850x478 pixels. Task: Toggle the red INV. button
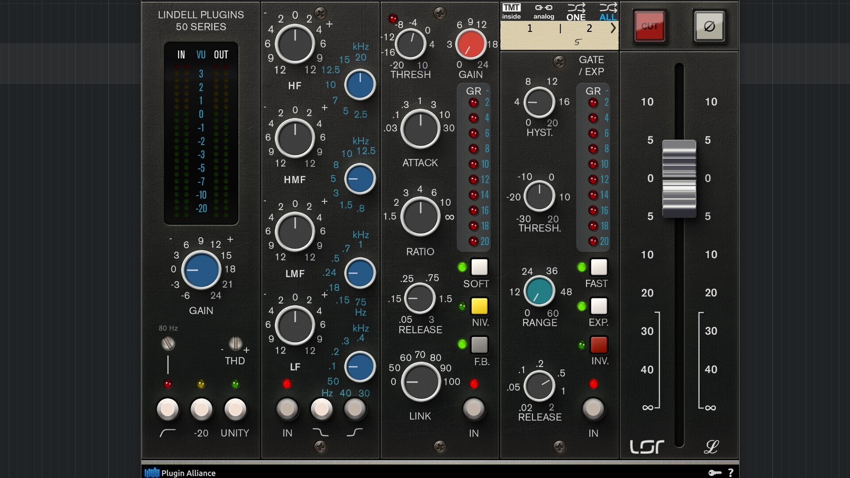pos(599,345)
